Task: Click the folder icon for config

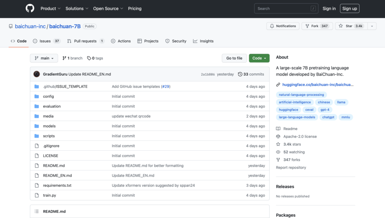Action: click(36, 97)
